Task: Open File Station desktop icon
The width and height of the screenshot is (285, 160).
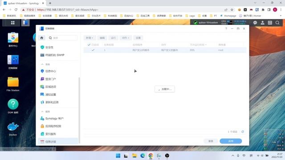Action: click(x=13, y=84)
